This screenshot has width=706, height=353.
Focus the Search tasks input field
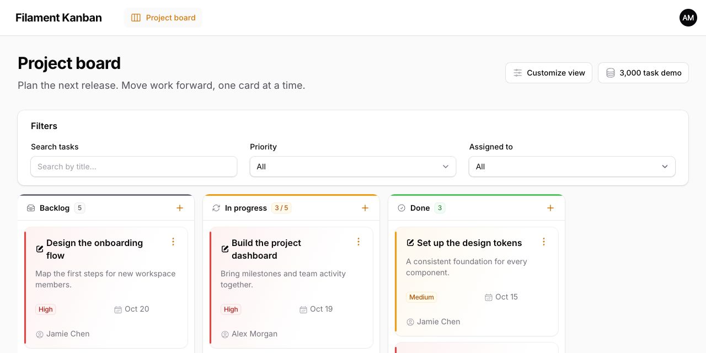[134, 167]
